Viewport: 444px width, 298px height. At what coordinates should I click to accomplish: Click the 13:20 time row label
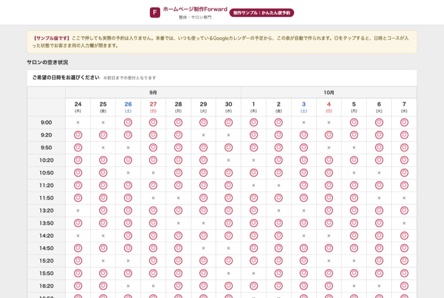pos(46,211)
